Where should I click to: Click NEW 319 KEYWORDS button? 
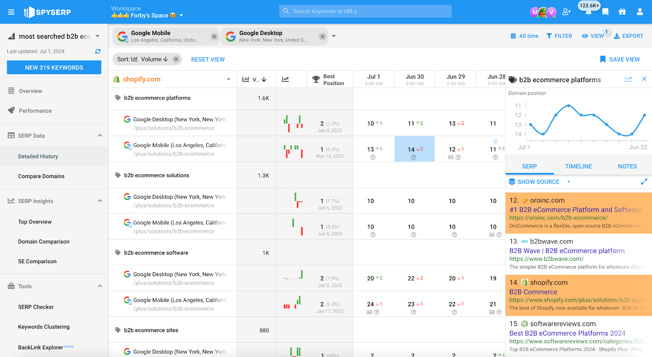tap(54, 67)
